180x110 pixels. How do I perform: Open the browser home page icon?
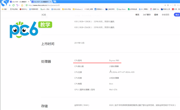coord(22,5)
